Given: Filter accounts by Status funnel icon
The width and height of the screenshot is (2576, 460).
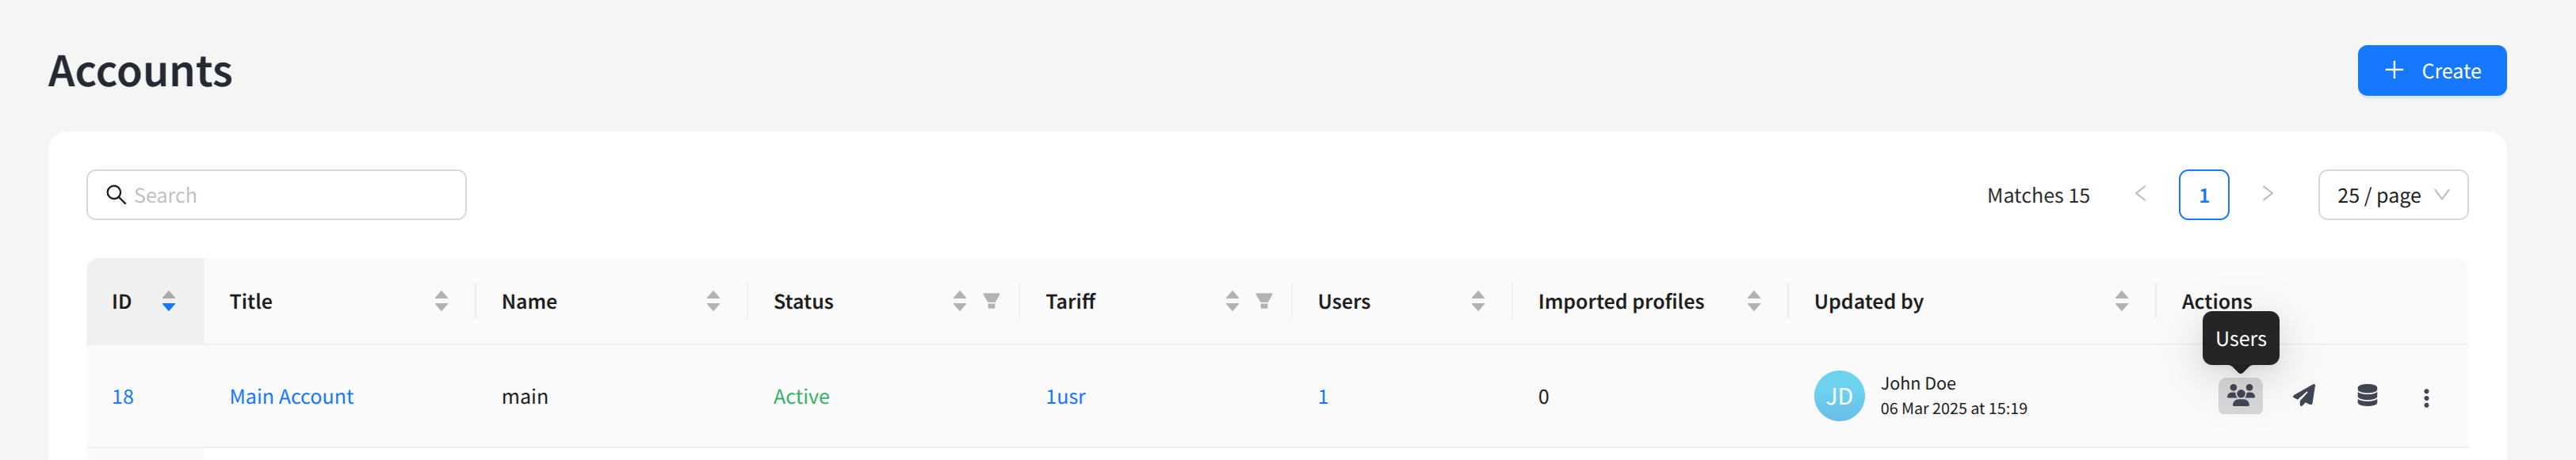Looking at the screenshot, I should [x=991, y=302].
